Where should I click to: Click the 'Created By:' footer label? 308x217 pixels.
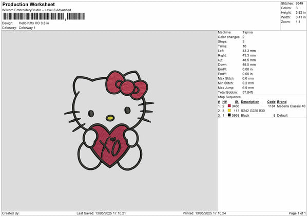(11, 213)
